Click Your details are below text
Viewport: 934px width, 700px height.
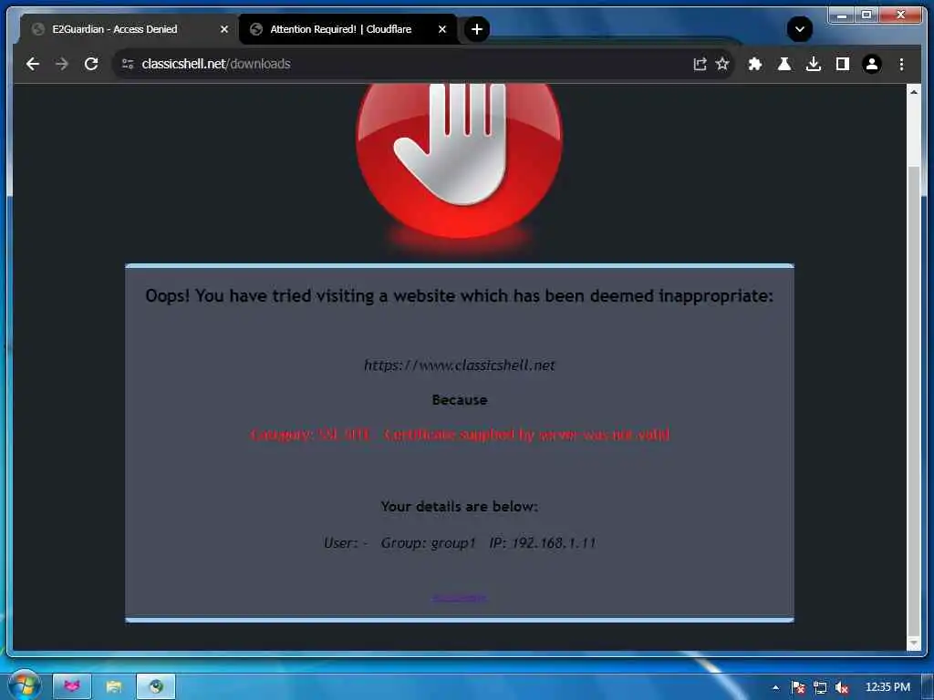tap(460, 507)
